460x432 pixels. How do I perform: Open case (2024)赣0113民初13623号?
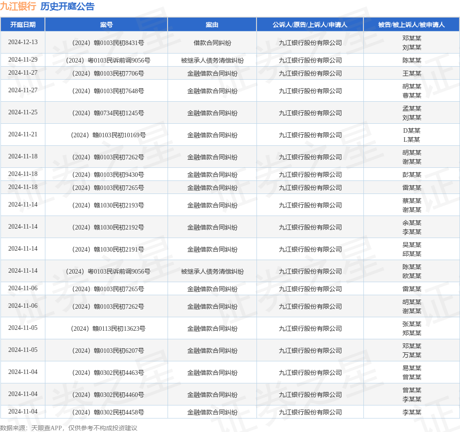(x=106, y=328)
